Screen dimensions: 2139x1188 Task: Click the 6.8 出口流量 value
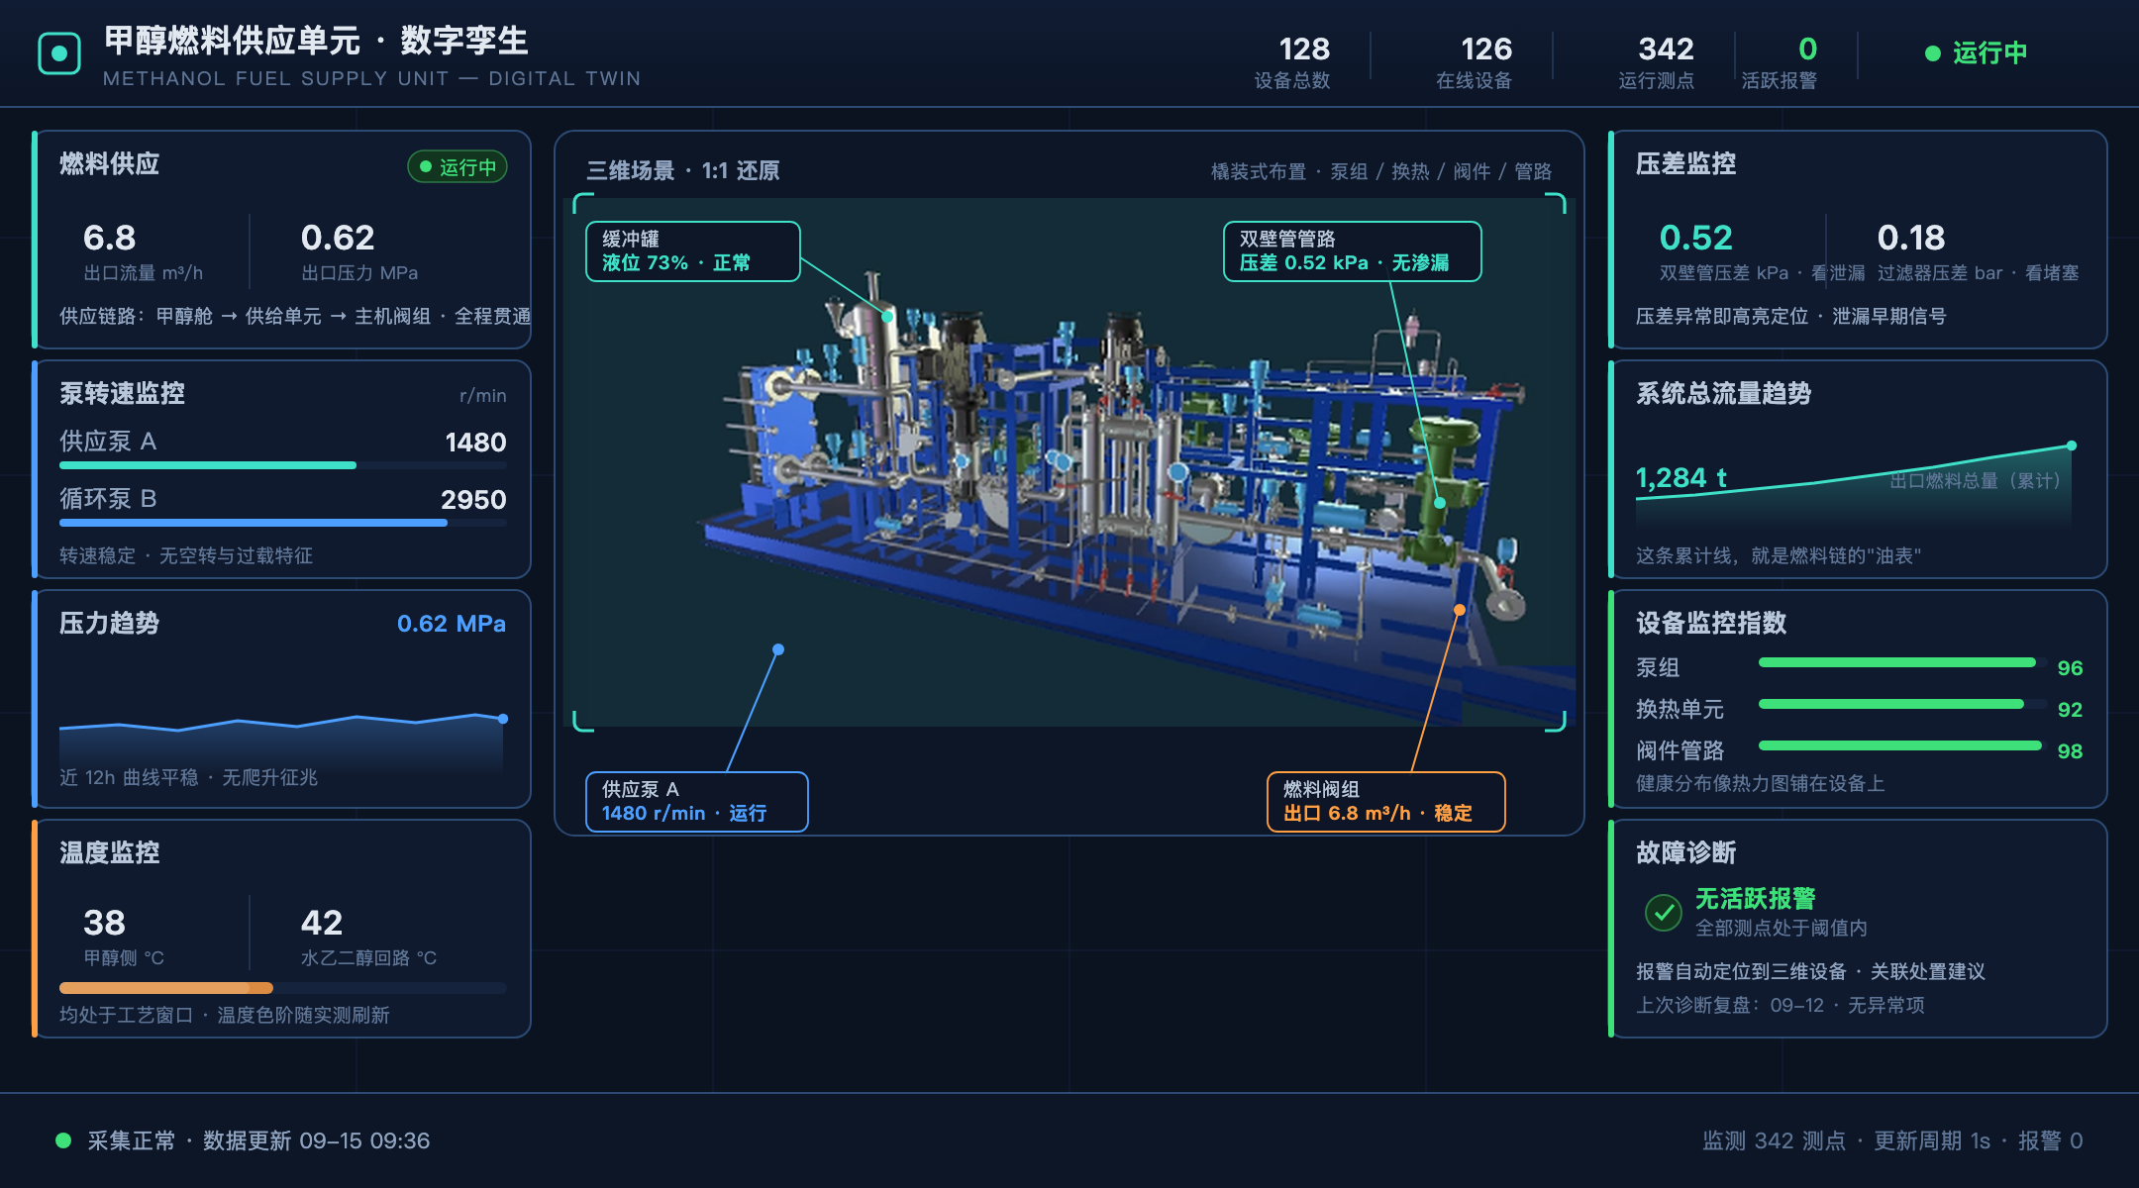(110, 238)
